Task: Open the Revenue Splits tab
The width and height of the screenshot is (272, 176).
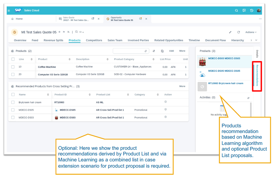Action: tap(53, 40)
